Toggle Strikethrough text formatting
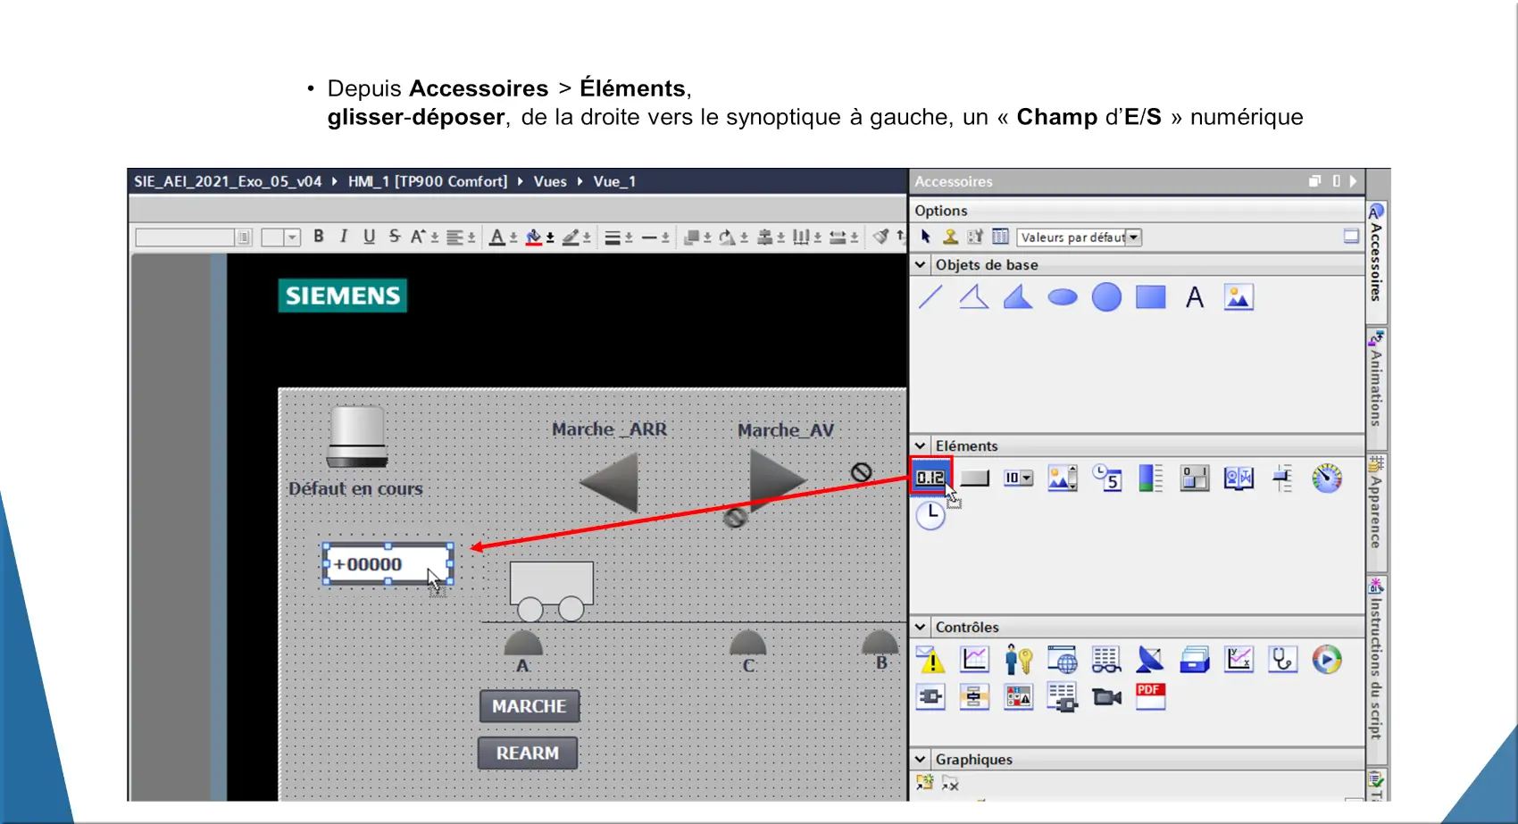The height and width of the screenshot is (824, 1518). (394, 237)
